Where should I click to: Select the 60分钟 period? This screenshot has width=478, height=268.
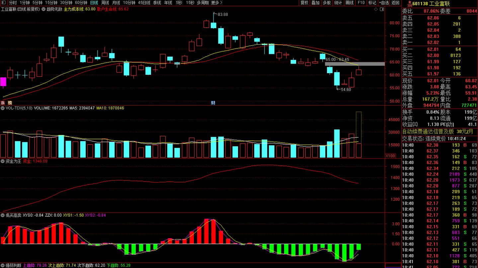[x=81, y=3]
